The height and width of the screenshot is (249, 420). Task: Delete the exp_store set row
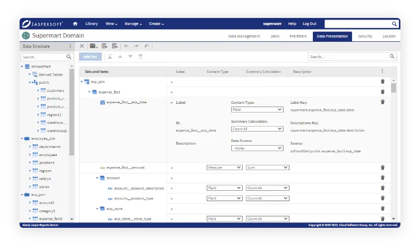tap(382, 209)
